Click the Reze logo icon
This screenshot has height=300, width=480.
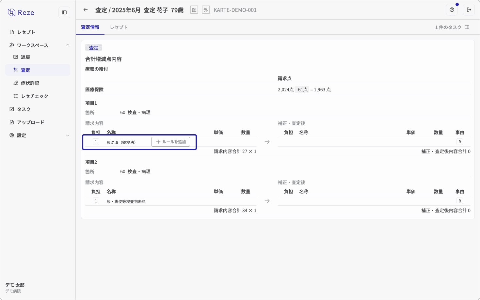click(x=12, y=12)
